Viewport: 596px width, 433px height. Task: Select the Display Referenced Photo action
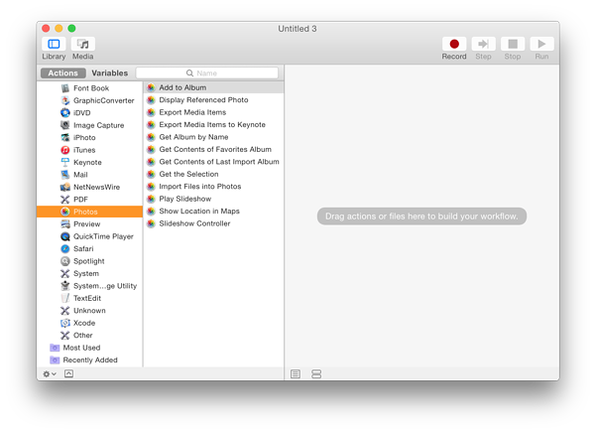[x=213, y=99]
